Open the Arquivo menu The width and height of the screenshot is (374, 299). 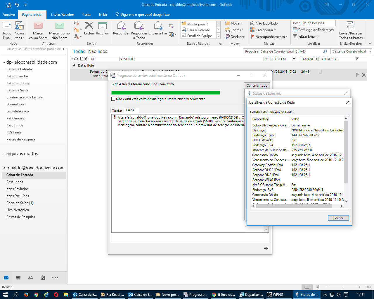[x=9, y=15]
